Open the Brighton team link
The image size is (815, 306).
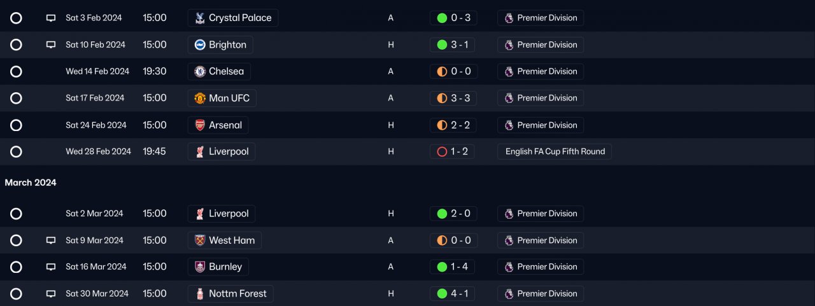[x=220, y=45]
